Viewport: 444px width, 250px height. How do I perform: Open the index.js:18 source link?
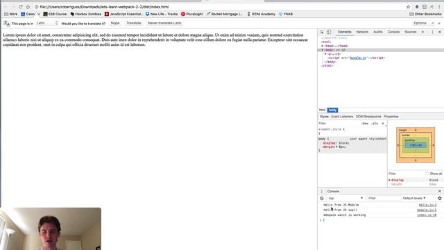pyautogui.click(x=427, y=215)
